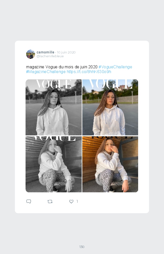This screenshot has width=164, height=254.
Task: Click the page number 130
Action: click(82, 247)
